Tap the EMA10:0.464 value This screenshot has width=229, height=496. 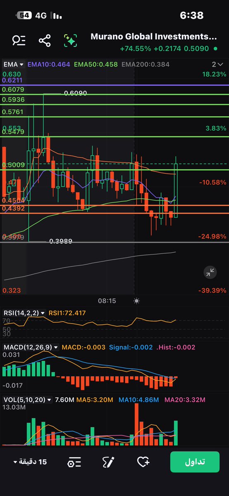(49, 65)
